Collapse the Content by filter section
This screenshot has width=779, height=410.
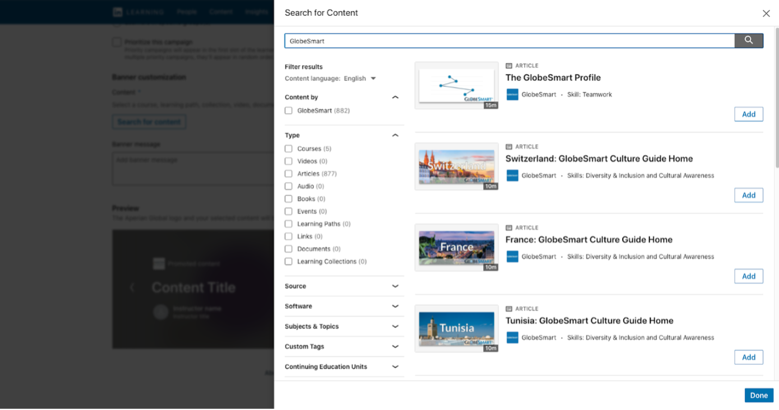coord(395,97)
